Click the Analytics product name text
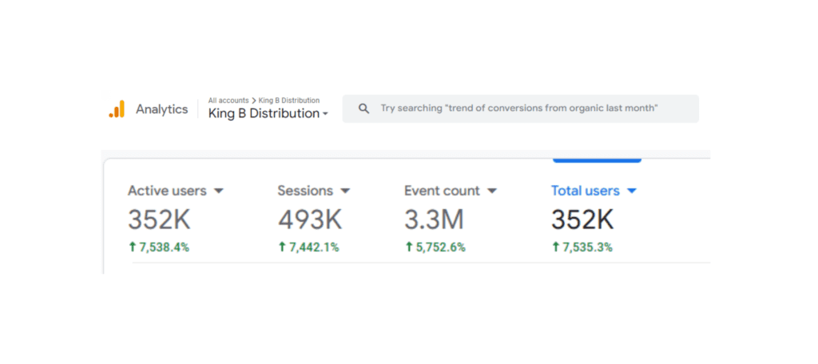Image resolution: width=818 pixels, height=364 pixels. click(x=161, y=109)
